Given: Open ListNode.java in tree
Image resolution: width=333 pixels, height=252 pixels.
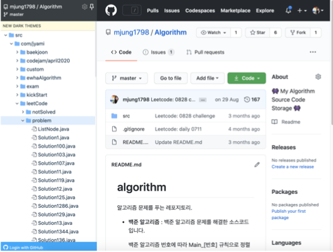Looking at the screenshot, I should (x=53, y=129).
